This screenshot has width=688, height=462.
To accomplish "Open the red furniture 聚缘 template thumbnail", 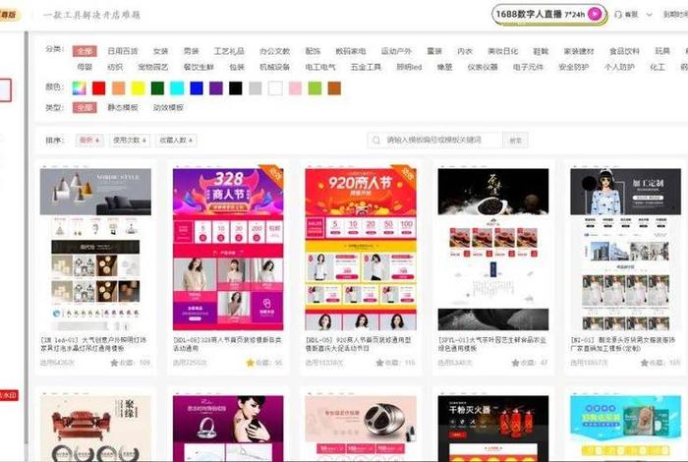I will pyautogui.click(x=95, y=428).
